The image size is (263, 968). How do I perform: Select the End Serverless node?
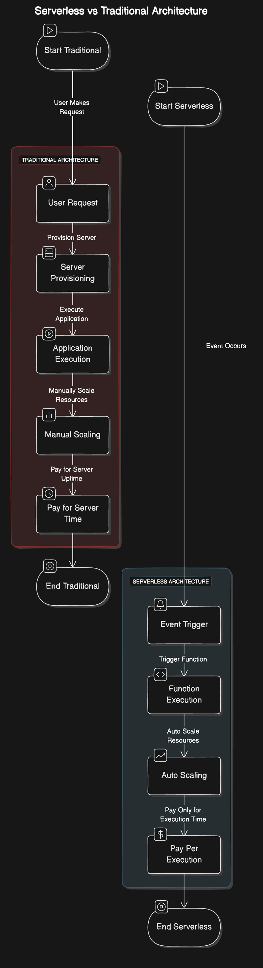tap(184, 927)
